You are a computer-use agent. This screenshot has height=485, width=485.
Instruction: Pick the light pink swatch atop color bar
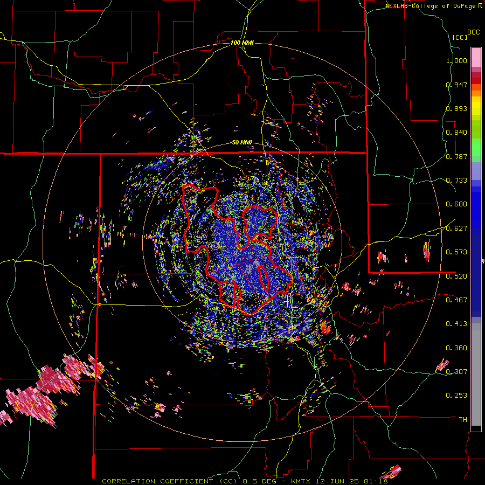pyautogui.click(x=476, y=57)
